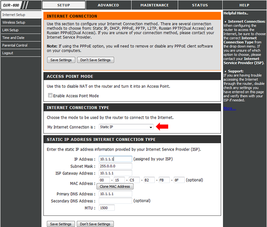Open the My Internet Connection dropdown
Image resolution: width=267 pixels, height=227 pixels.
pos(126,127)
